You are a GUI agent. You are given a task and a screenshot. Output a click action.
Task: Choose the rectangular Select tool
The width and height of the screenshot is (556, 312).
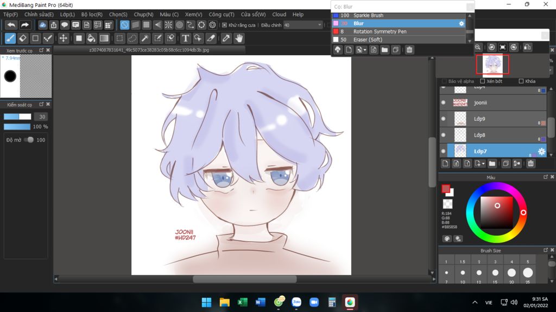[120, 38]
